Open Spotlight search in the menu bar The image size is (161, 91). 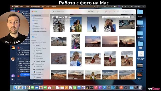pyautogui.click(x=129, y=6)
